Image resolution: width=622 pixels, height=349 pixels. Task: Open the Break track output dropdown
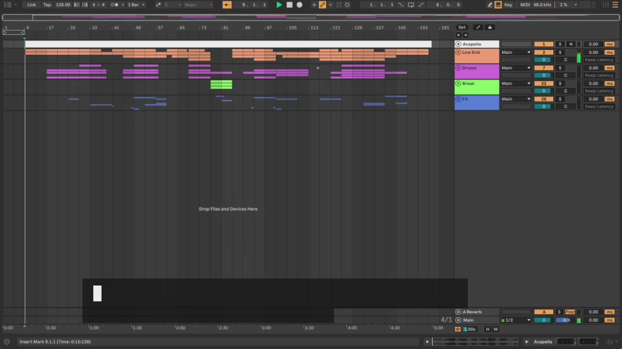click(x=516, y=83)
